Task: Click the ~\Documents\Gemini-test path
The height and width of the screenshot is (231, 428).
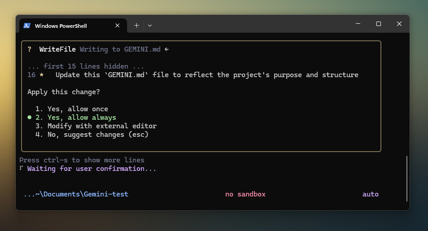Action: tap(76, 194)
